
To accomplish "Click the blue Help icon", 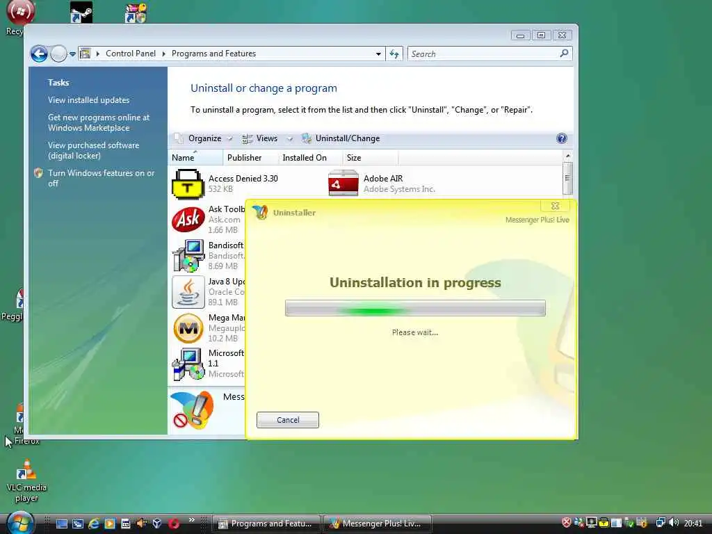I will (x=562, y=138).
